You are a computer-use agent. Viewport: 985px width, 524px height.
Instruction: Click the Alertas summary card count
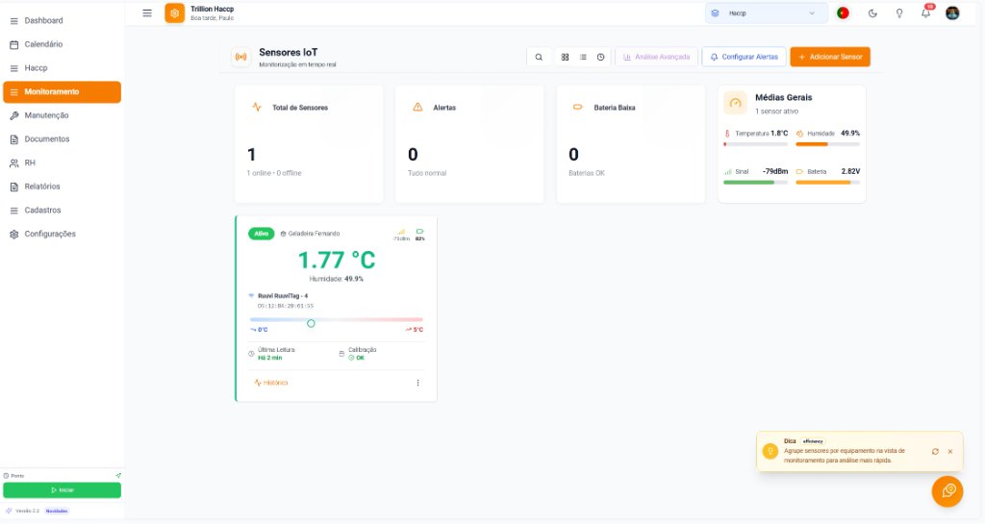pyautogui.click(x=413, y=155)
